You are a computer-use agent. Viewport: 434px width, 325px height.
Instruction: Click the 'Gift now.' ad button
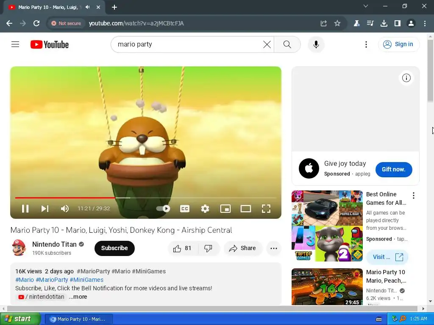[394, 169]
